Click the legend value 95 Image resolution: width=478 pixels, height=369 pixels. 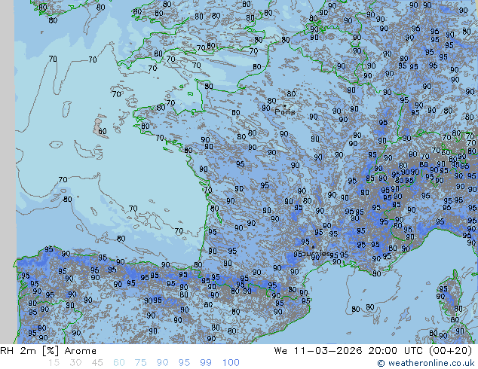[x=184, y=363]
